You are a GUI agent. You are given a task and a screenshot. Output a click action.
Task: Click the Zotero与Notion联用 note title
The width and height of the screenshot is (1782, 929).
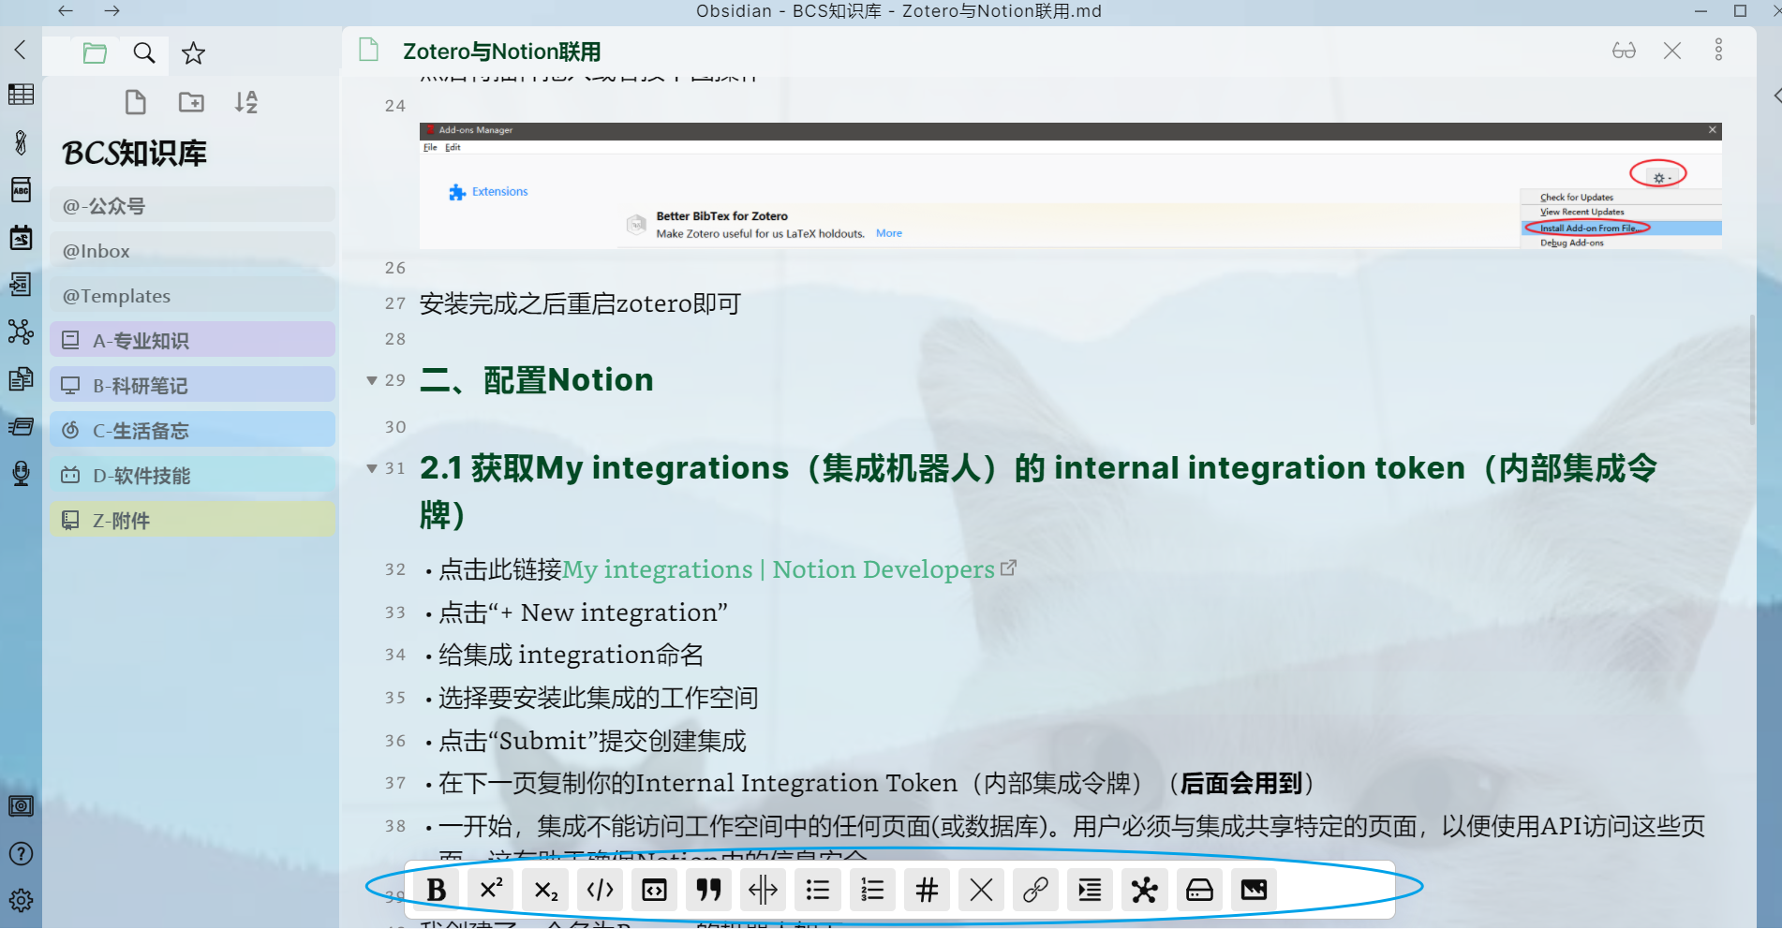coord(502,52)
